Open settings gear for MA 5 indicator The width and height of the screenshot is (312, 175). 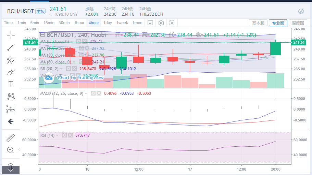point(79,41)
